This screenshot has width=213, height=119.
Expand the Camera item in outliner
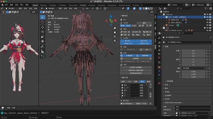click(x=164, y=25)
